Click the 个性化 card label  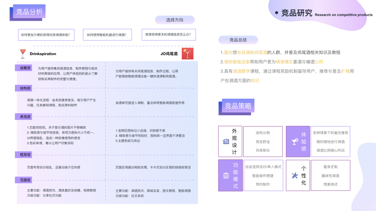point(304,175)
